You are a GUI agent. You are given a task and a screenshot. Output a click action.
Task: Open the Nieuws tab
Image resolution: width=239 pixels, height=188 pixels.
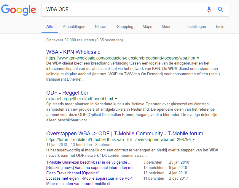pos(101,26)
